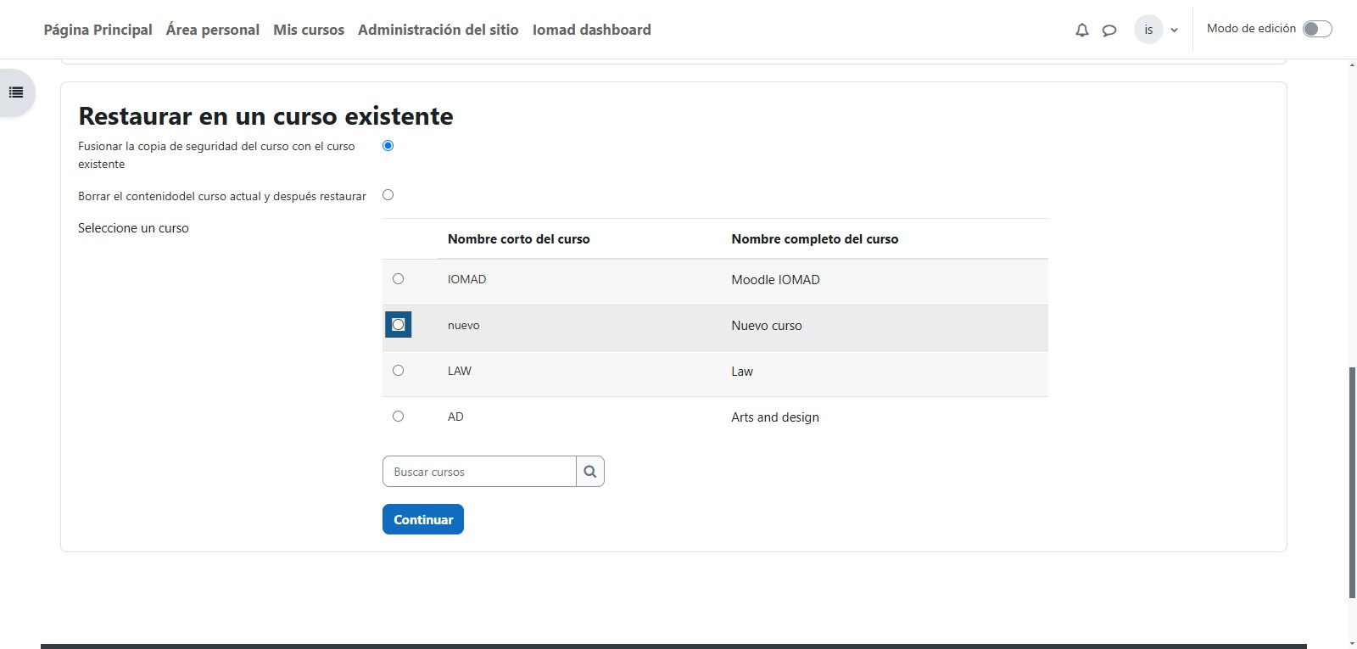Select the LAW course radio button
Image resolution: width=1357 pixels, height=649 pixels.
click(399, 371)
